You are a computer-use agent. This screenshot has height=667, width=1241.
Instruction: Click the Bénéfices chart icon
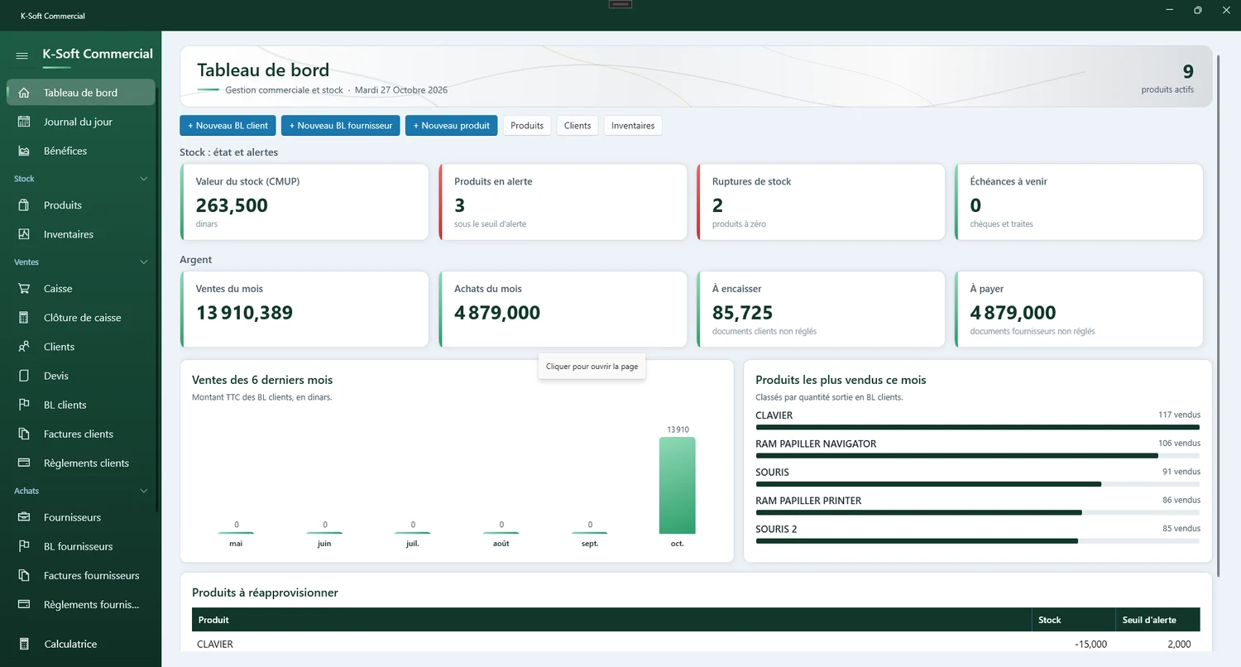(x=24, y=151)
